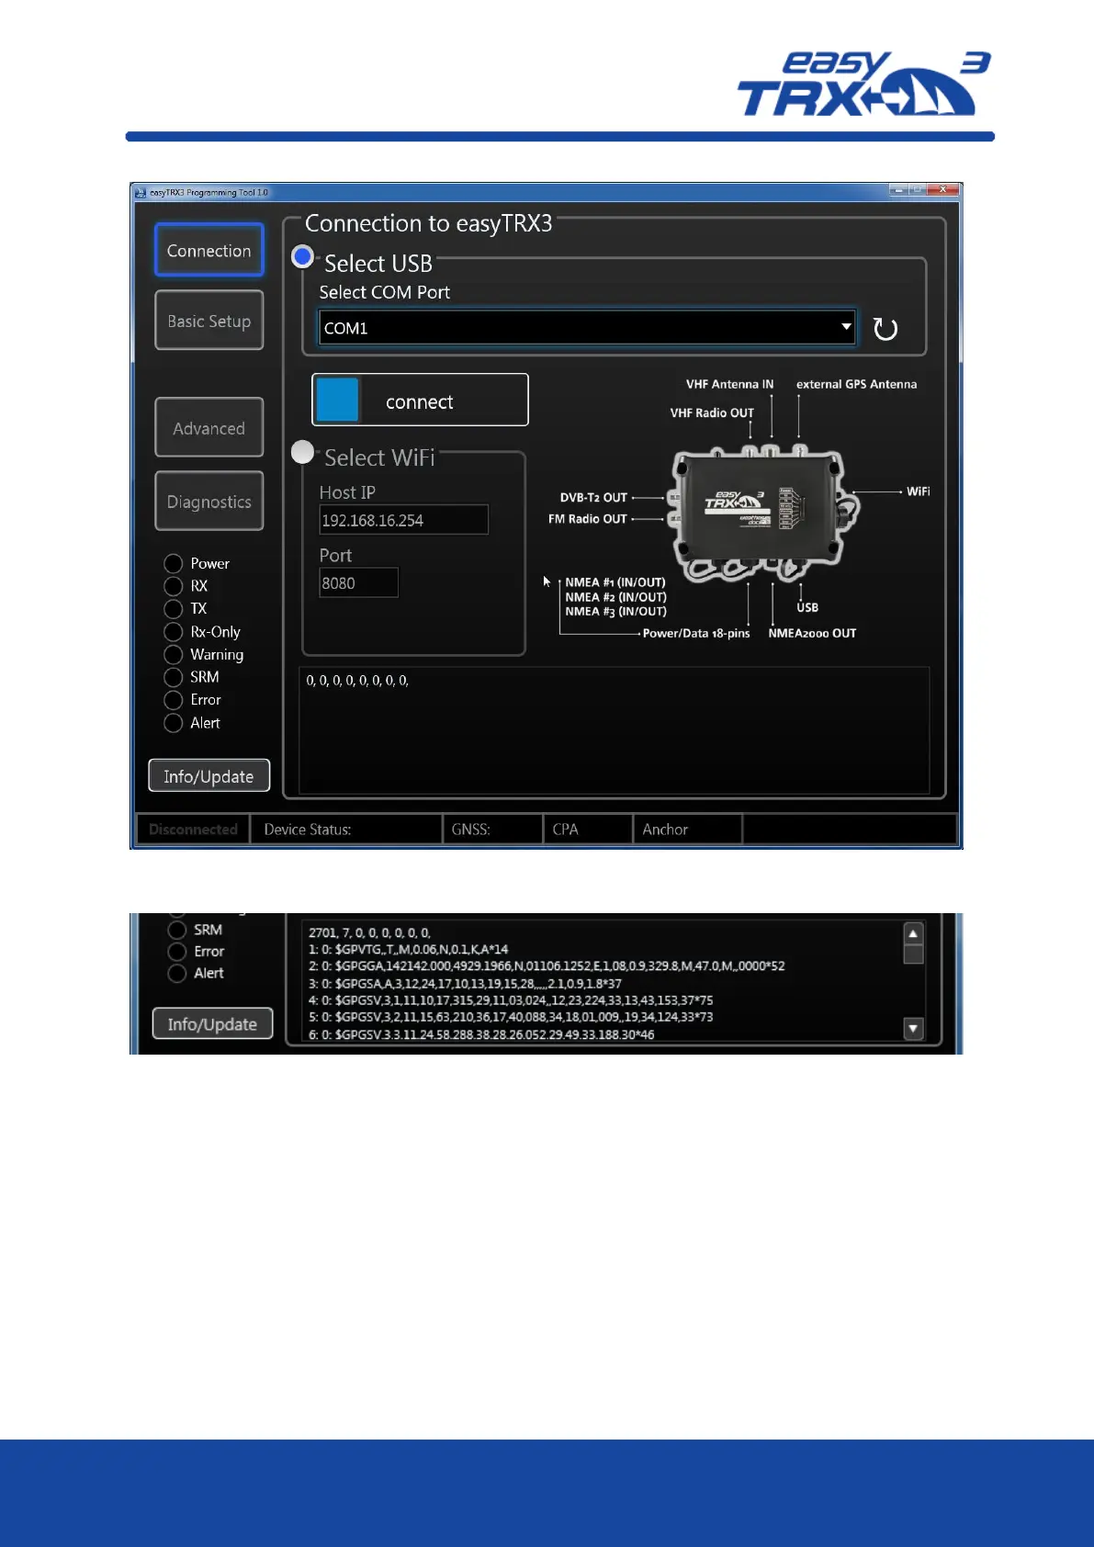Edit the Host IP field 192.168.16.254
Screen dimensions: 1094x1547
tap(403, 520)
